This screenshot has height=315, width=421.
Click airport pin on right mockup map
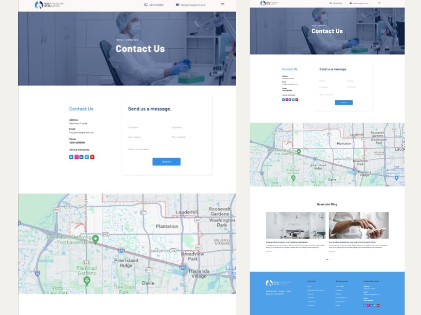pos(397,178)
